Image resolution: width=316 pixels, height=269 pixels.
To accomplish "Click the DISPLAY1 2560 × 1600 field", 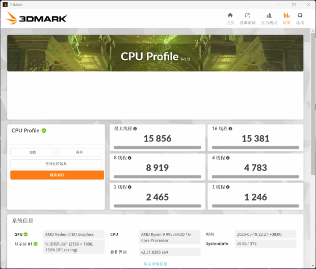I will [x=74, y=247].
